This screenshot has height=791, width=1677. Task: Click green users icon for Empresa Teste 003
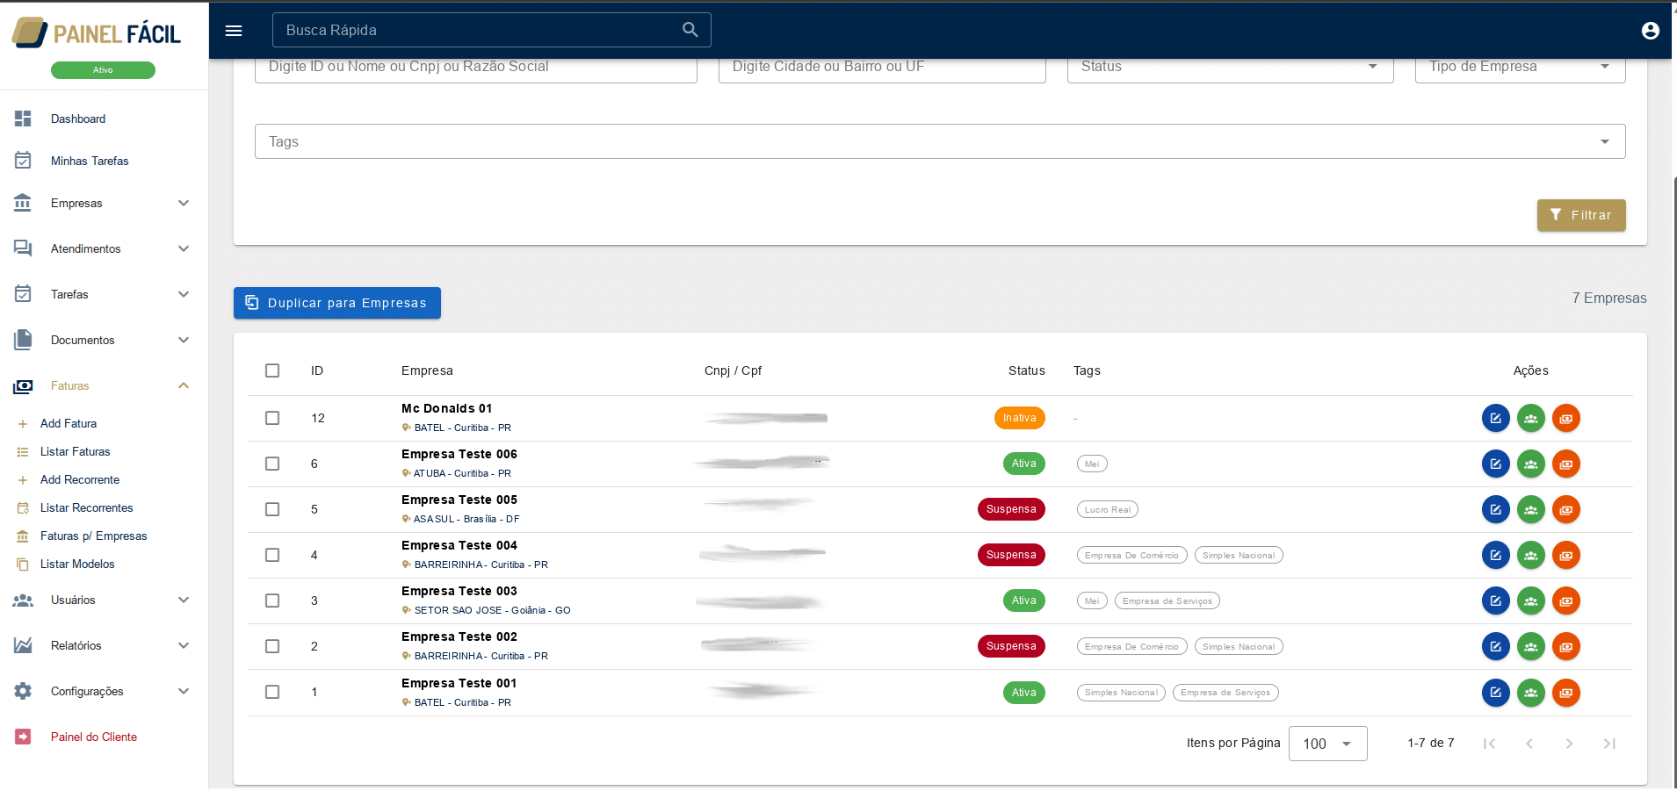point(1530,601)
